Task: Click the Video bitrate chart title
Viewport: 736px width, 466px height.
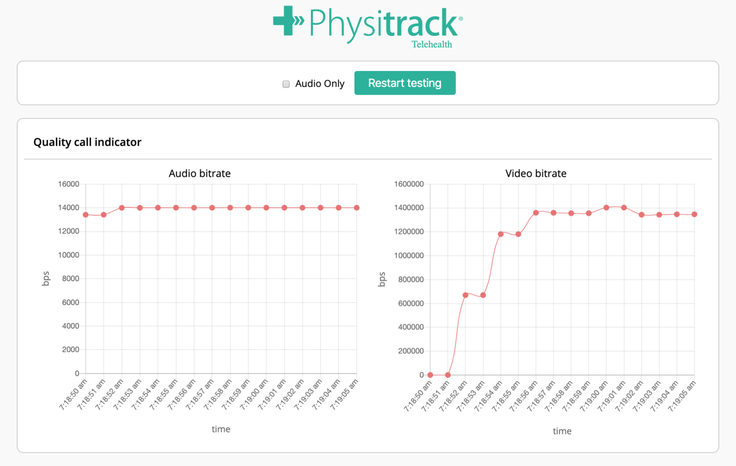Action: click(535, 174)
